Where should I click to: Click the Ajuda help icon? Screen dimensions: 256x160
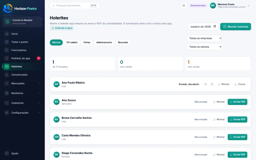(x=7, y=153)
